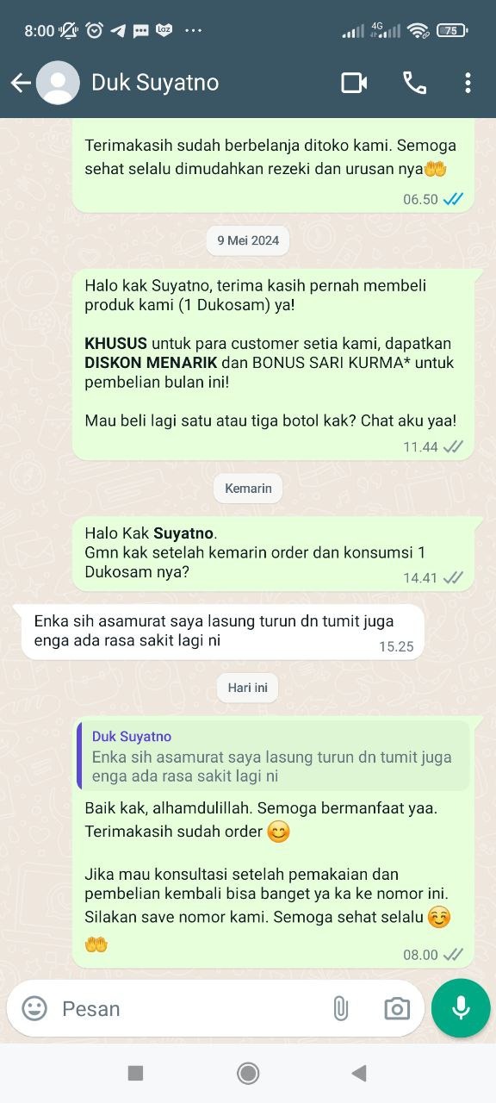Screen dimensions: 496x1103
Task: Tap the 9 Mei 2024 date chip
Action: pos(248,240)
